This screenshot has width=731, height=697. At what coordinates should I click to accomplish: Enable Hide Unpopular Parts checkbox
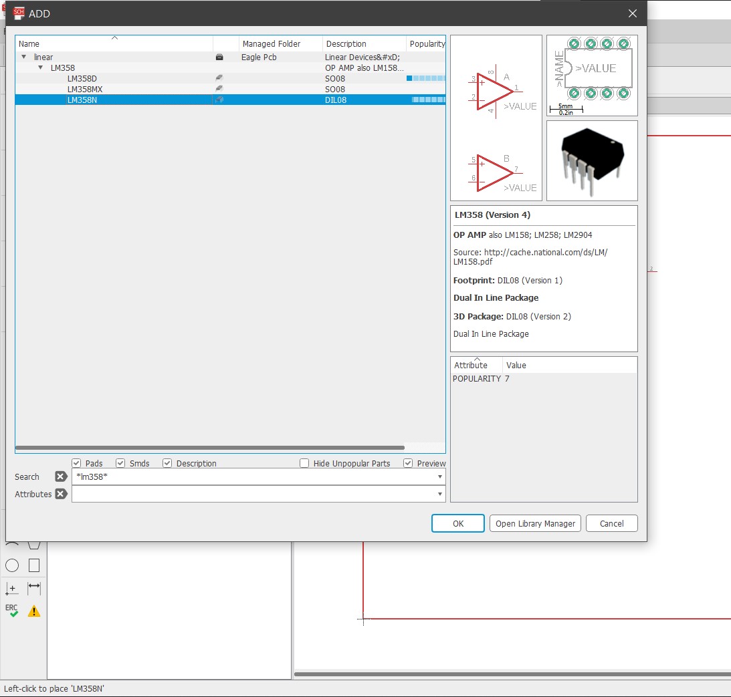(x=304, y=463)
